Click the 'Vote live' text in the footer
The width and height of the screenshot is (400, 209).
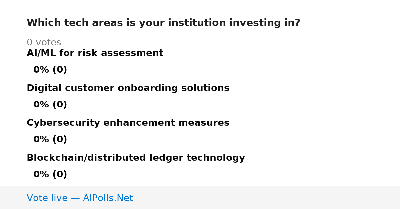(47, 198)
